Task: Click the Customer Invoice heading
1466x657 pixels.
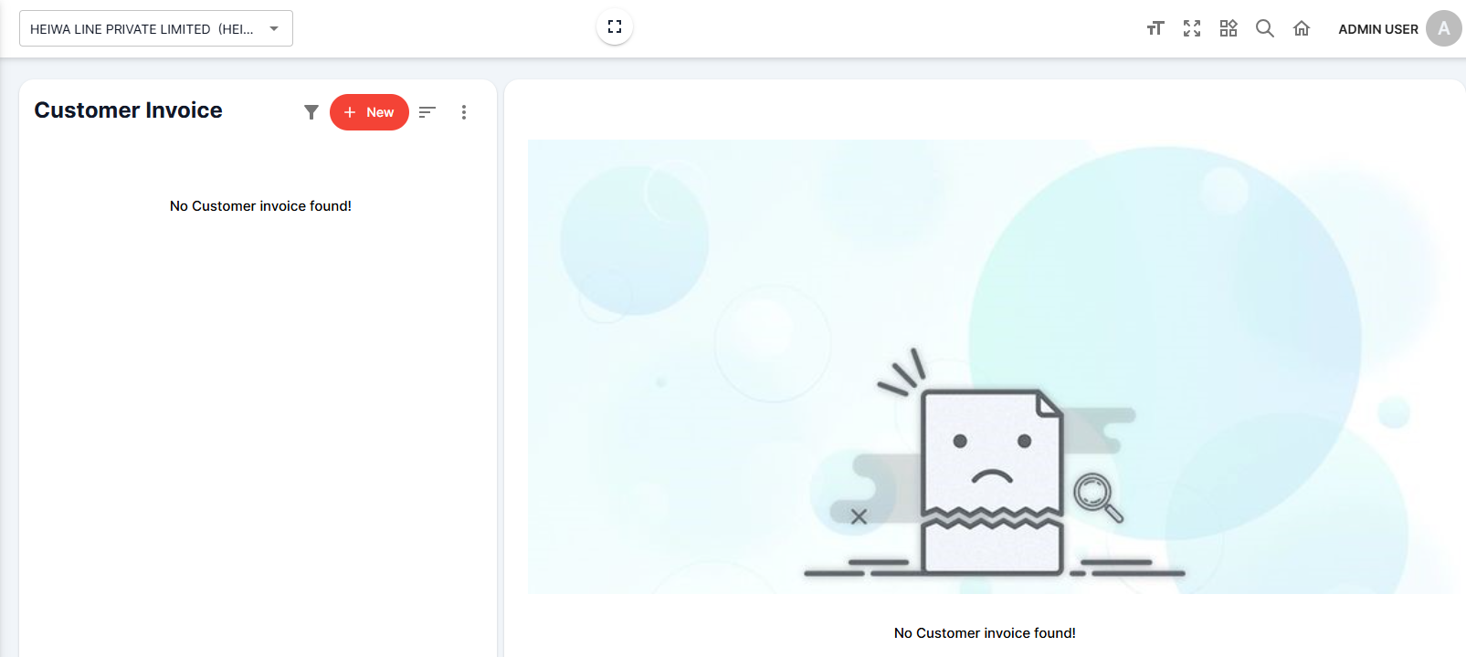Action: (128, 110)
